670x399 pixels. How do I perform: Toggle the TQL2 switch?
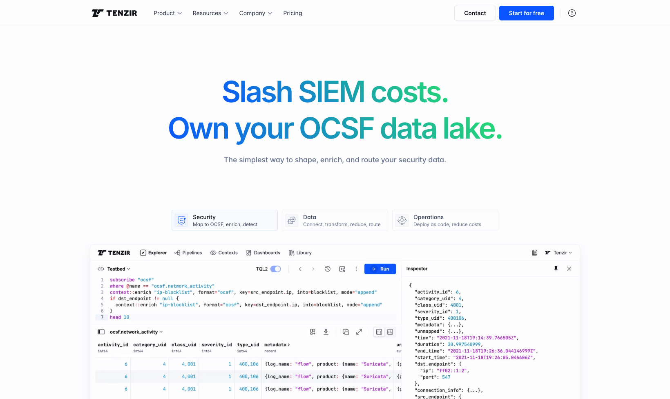point(276,269)
